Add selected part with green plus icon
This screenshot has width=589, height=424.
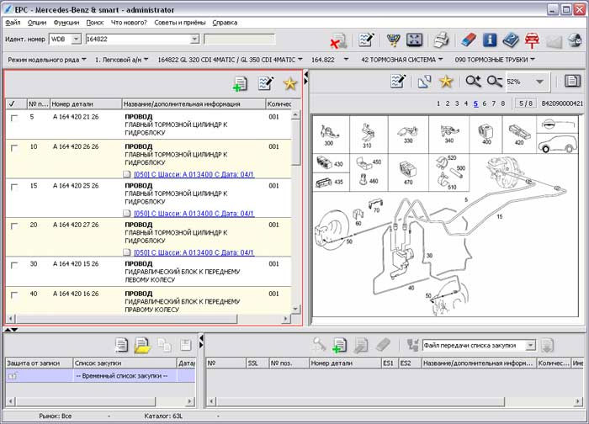point(241,82)
